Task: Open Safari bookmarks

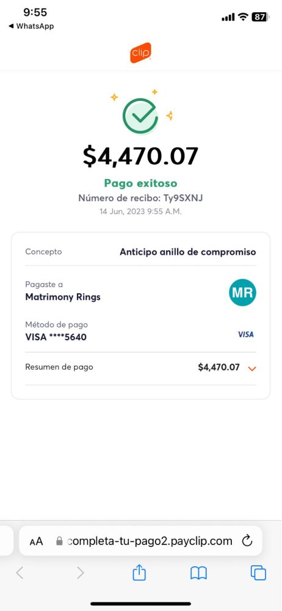Action: tap(198, 573)
